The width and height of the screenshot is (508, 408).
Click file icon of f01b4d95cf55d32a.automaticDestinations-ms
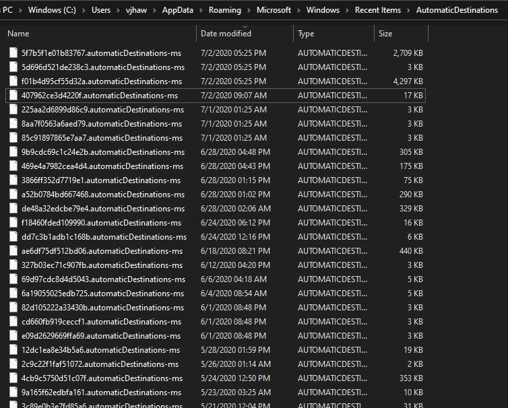(x=13, y=81)
